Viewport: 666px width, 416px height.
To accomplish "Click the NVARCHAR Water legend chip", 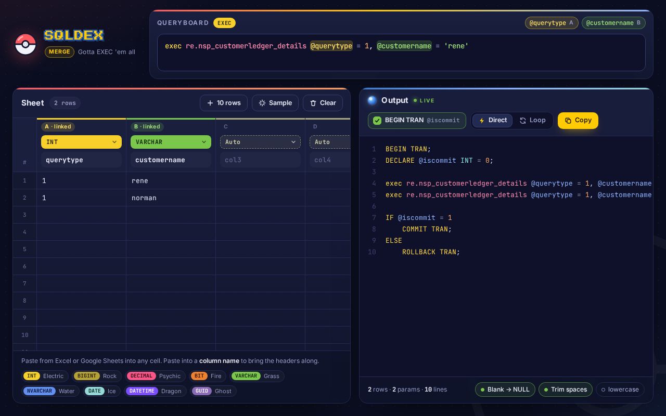I will pos(50,391).
